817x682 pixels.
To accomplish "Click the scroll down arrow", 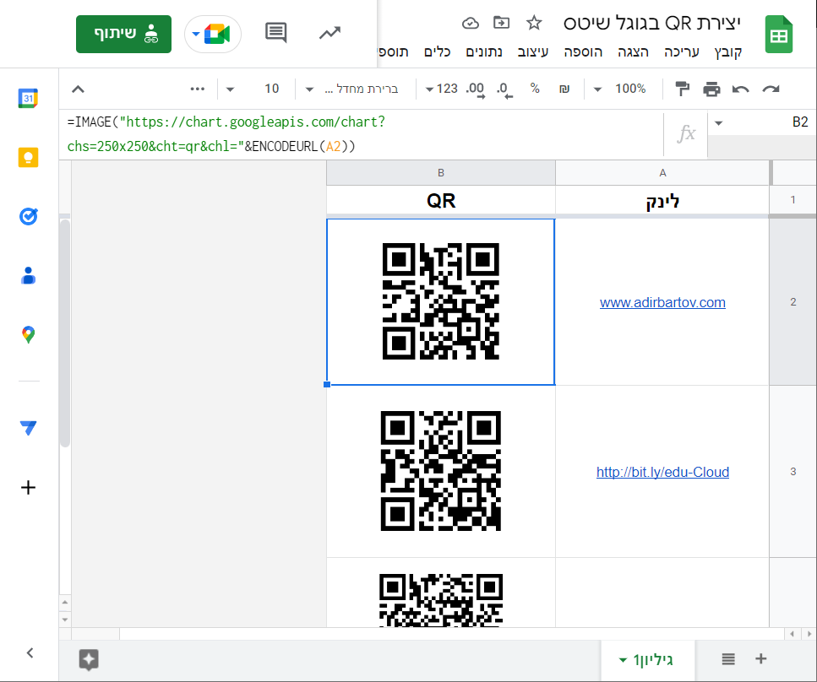I will point(64,620).
